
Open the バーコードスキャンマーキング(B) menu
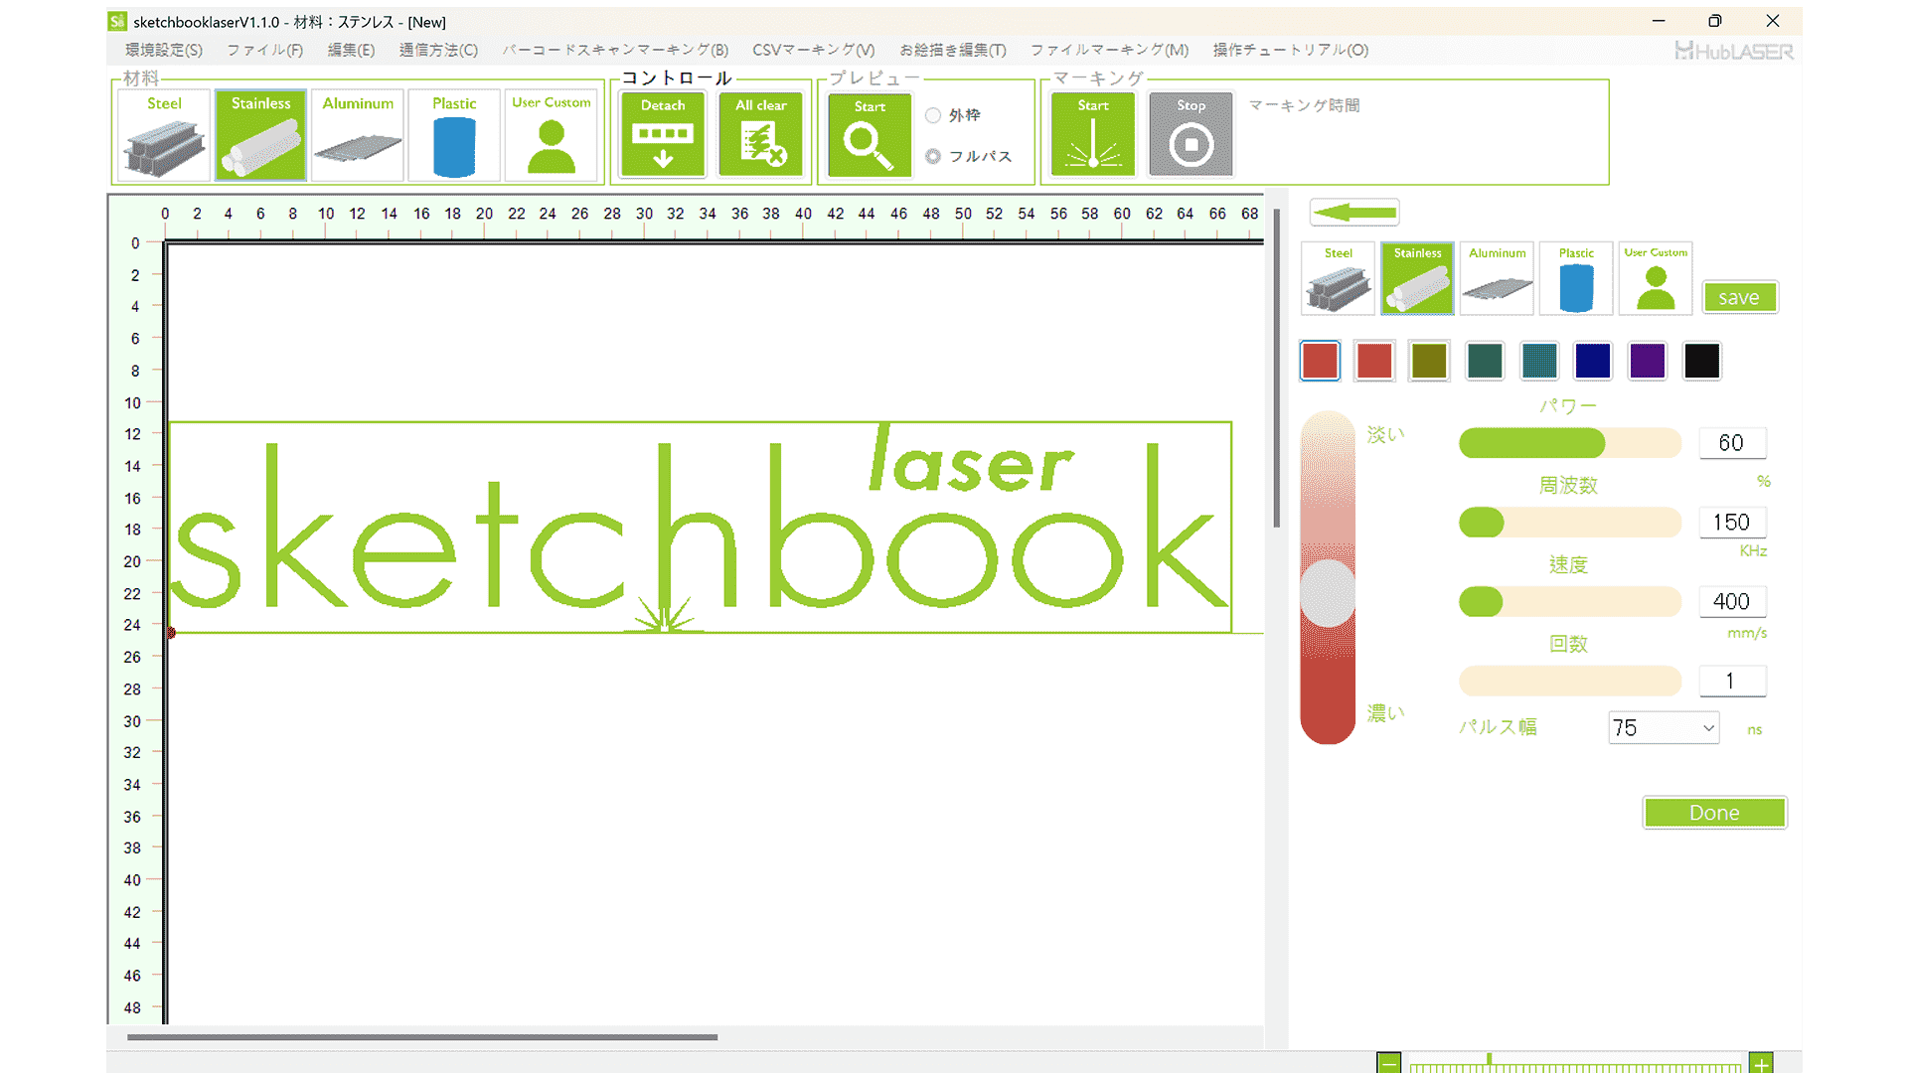[615, 50]
